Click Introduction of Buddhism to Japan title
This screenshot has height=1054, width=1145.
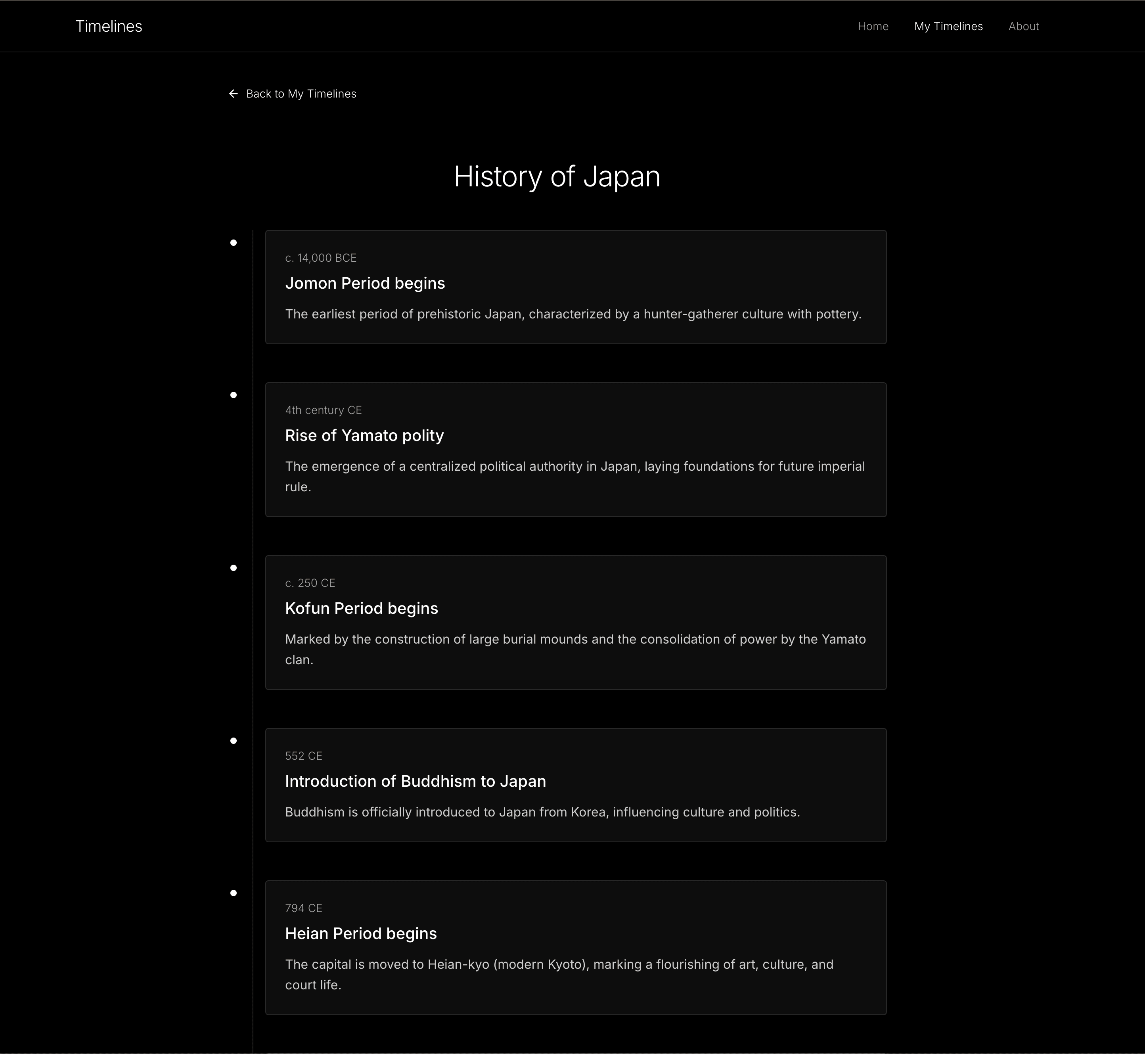[x=415, y=781]
